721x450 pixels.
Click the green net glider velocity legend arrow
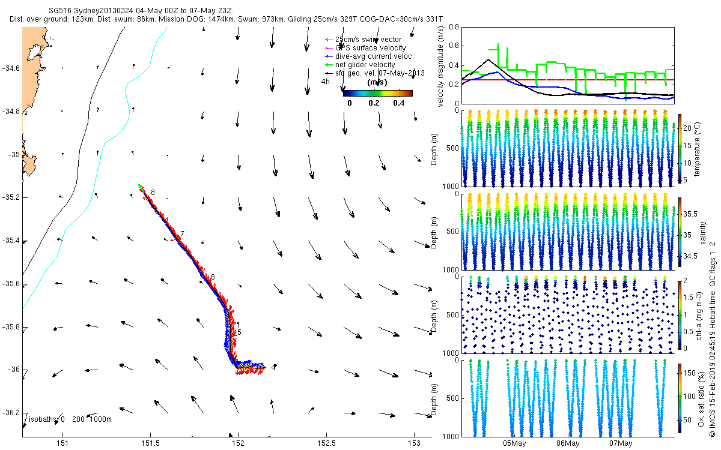(x=329, y=65)
